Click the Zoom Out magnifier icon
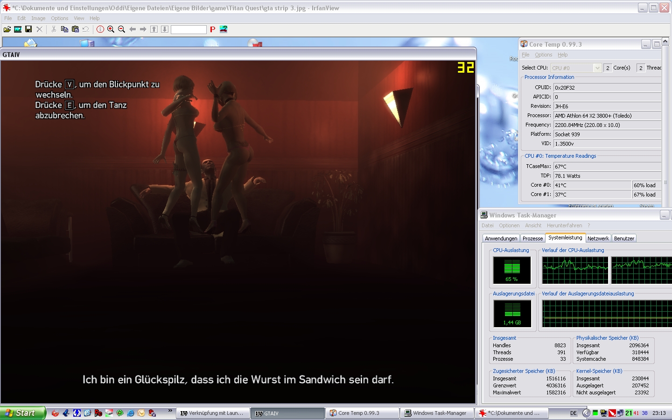This screenshot has width=672, height=420. coord(121,29)
